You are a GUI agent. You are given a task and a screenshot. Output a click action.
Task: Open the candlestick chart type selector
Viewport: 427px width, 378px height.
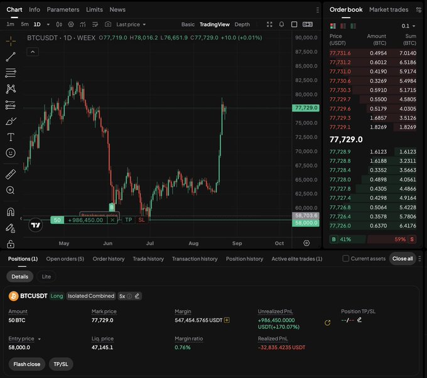click(59, 24)
